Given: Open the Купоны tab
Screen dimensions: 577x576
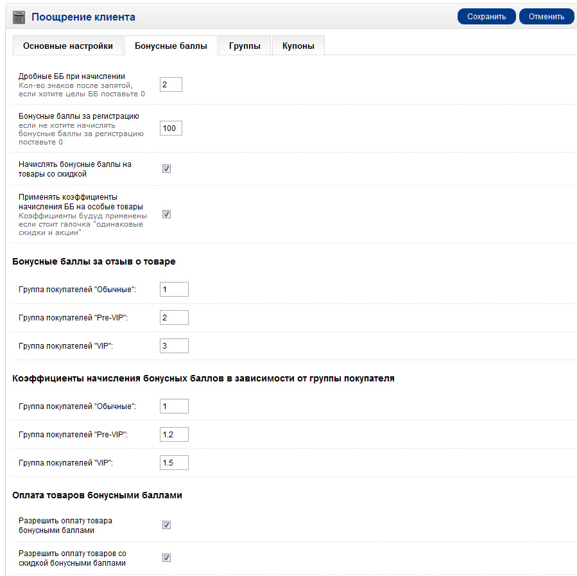Looking at the screenshot, I should [x=298, y=46].
